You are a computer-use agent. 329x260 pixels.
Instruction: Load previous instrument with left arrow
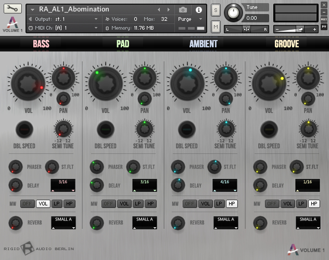159,10
